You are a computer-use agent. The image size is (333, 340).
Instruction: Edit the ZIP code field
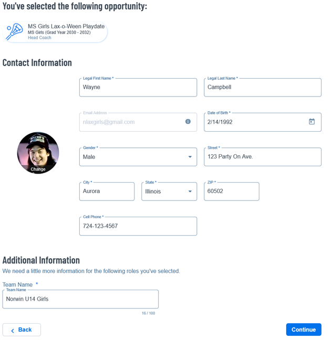(x=232, y=192)
